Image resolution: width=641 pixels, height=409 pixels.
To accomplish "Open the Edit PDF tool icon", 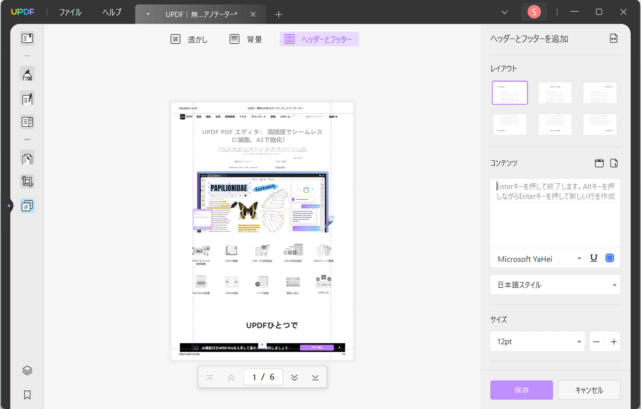I will [x=27, y=98].
